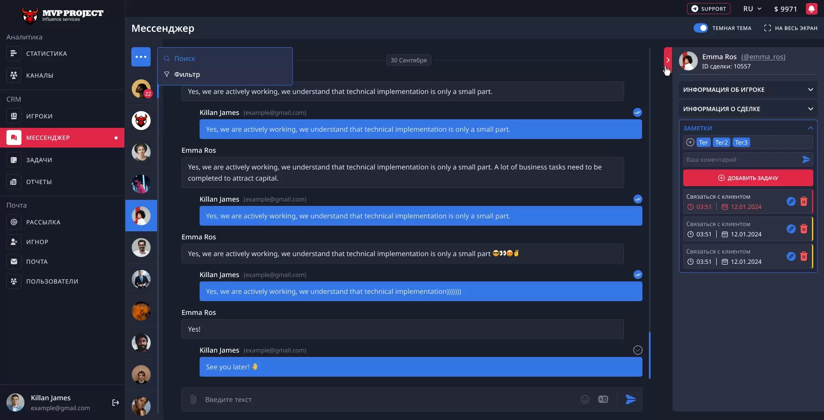Mark Emma Ros conversation via three-dots menu
824x420 pixels.
141,57
